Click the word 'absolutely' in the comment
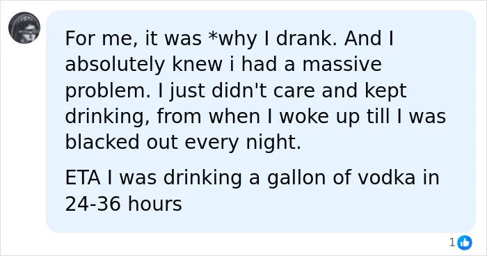This screenshot has height=256, width=487. coord(115,65)
